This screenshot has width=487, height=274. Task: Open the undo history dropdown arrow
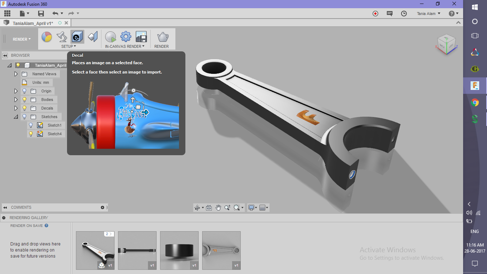pyautogui.click(x=62, y=14)
